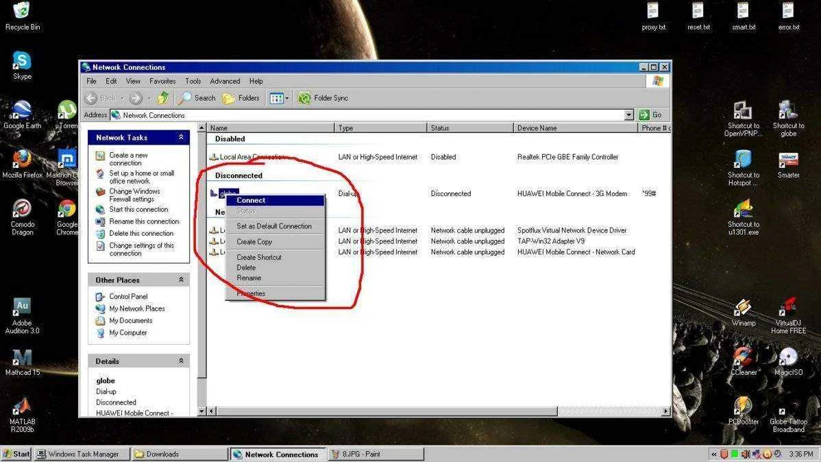Switch to Downloads in the taskbar
Image resolution: width=821 pixels, height=462 pixels.
[180, 454]
